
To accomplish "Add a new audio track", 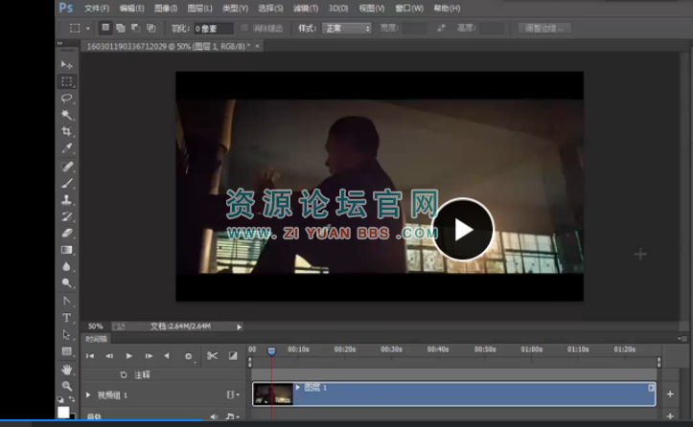I will tap(670, 416).
